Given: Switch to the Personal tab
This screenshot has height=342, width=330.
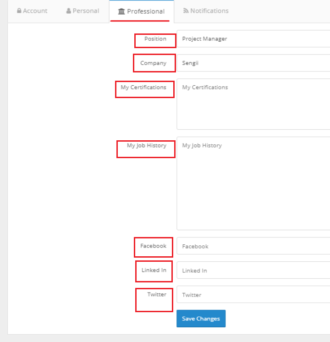Looking at the screenshot, I should [82, 11].
